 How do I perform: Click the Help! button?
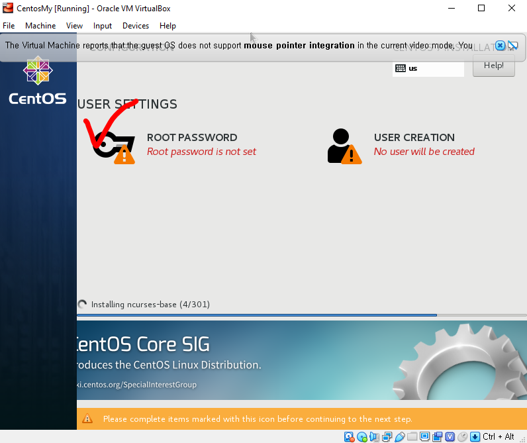pyautogui.click(x=494, y=66)
